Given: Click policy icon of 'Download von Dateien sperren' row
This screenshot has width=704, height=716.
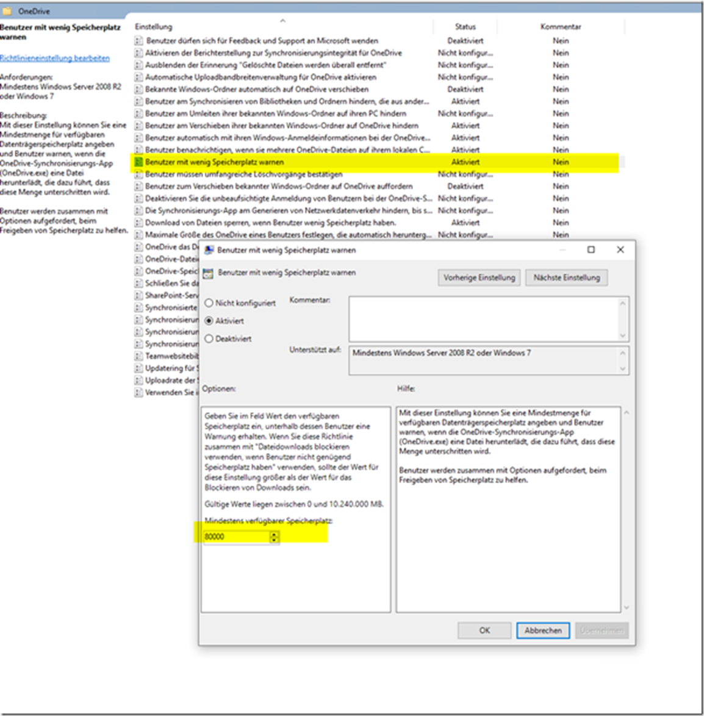Looking at the screenshot, I should (x=138, y=223).
